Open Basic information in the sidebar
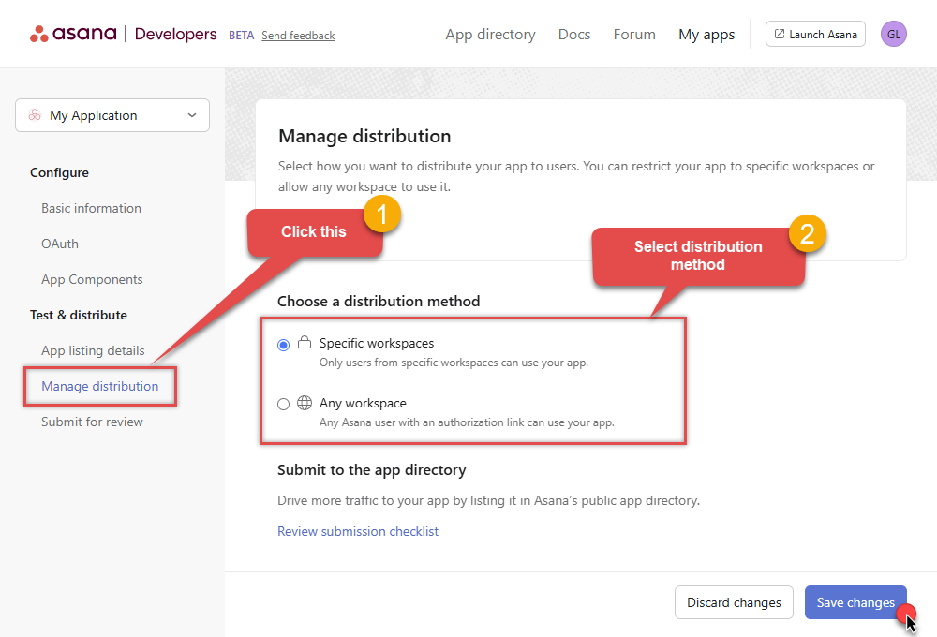This screenshot has height=637, width=937. 91,208
